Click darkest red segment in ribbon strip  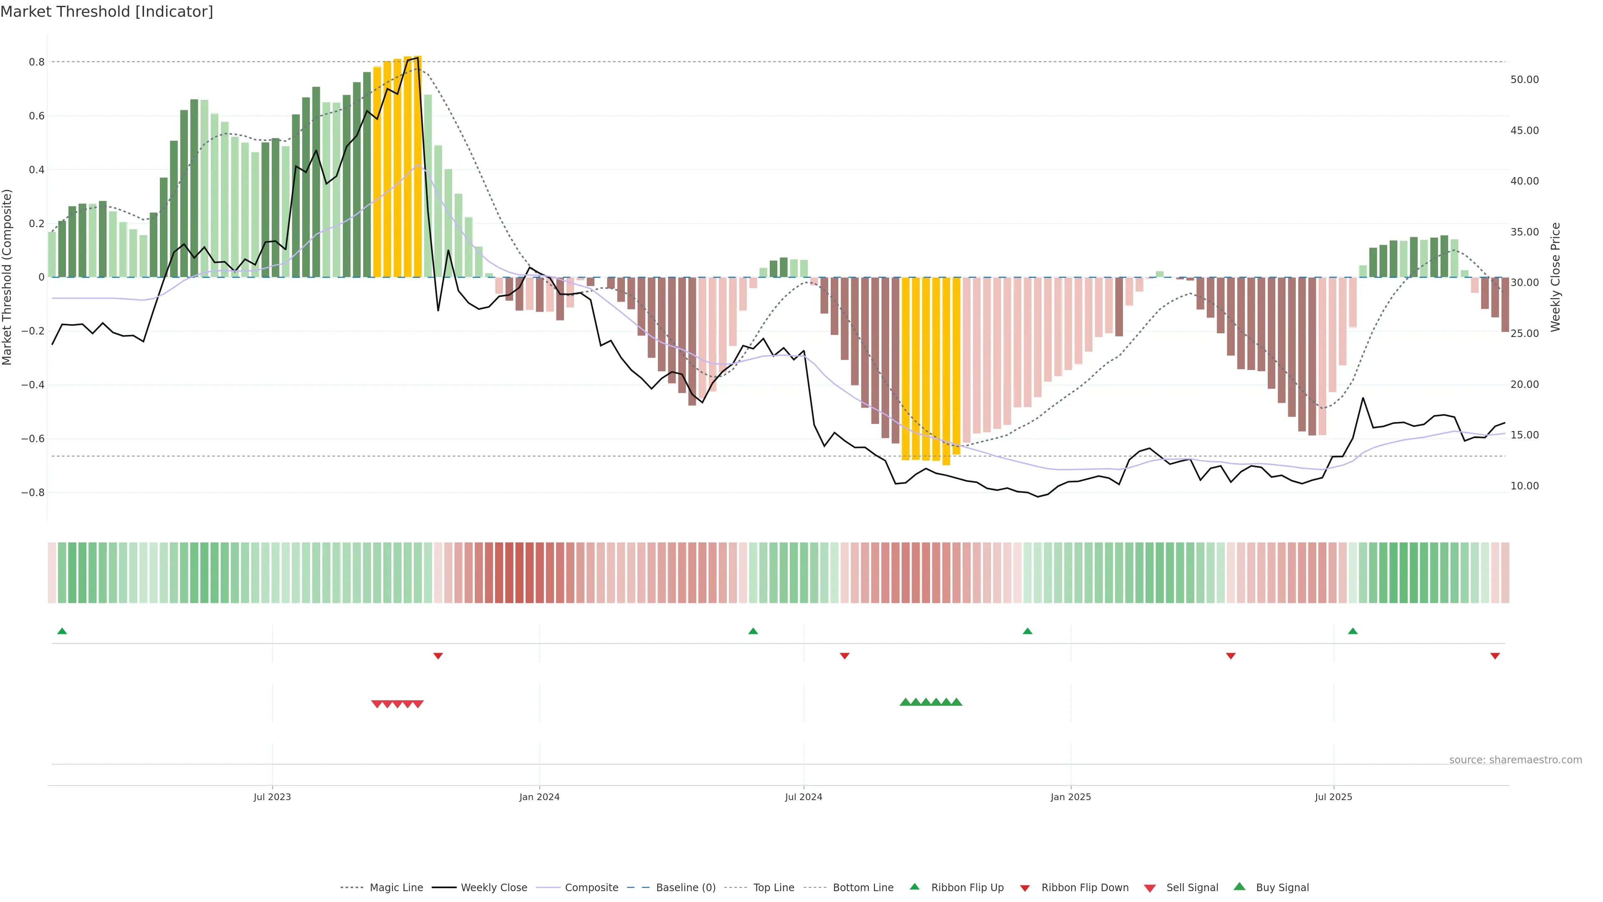coord(519,573)
